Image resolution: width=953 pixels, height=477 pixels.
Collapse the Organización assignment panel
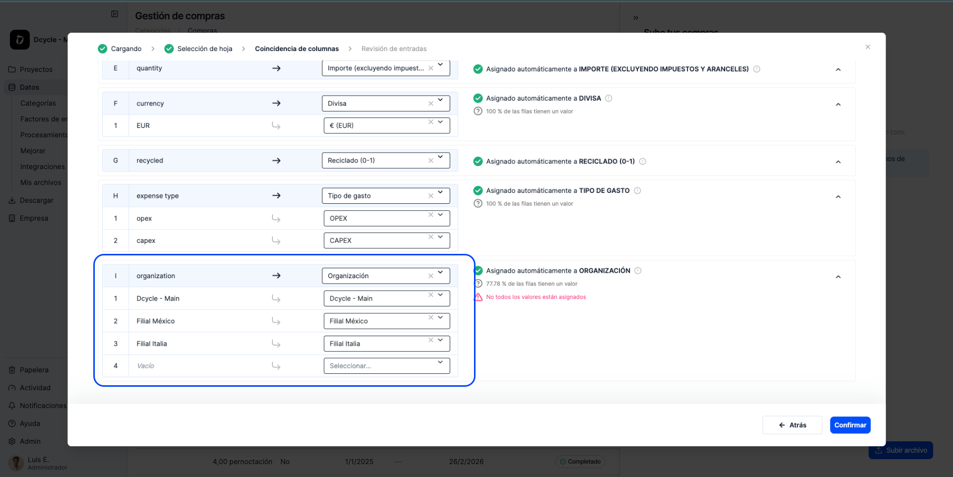tap(838, 277)
